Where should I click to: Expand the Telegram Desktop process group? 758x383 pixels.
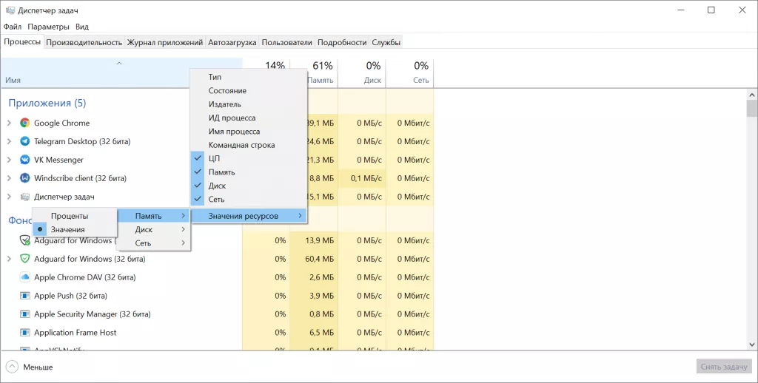9,141
